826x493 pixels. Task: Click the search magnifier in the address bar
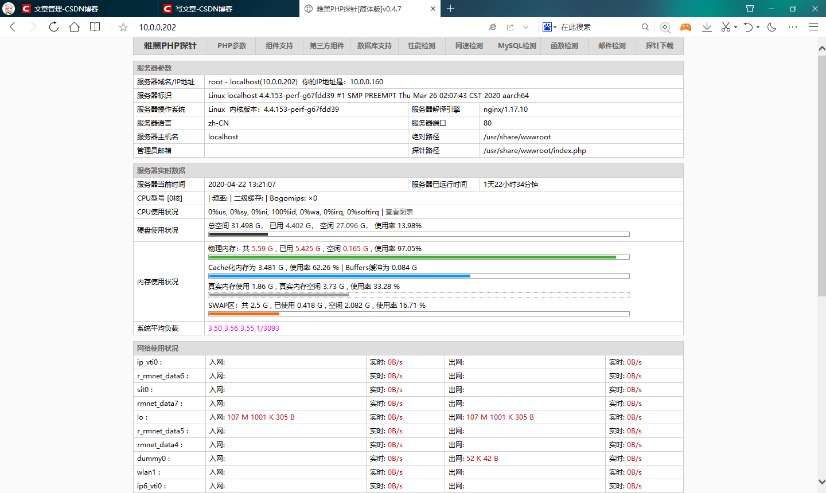pos(646,27)
